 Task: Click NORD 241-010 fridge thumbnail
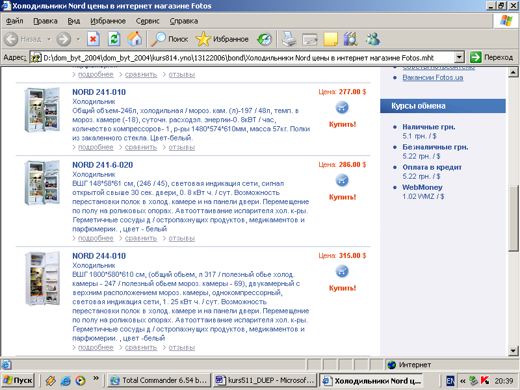[42, 110]
